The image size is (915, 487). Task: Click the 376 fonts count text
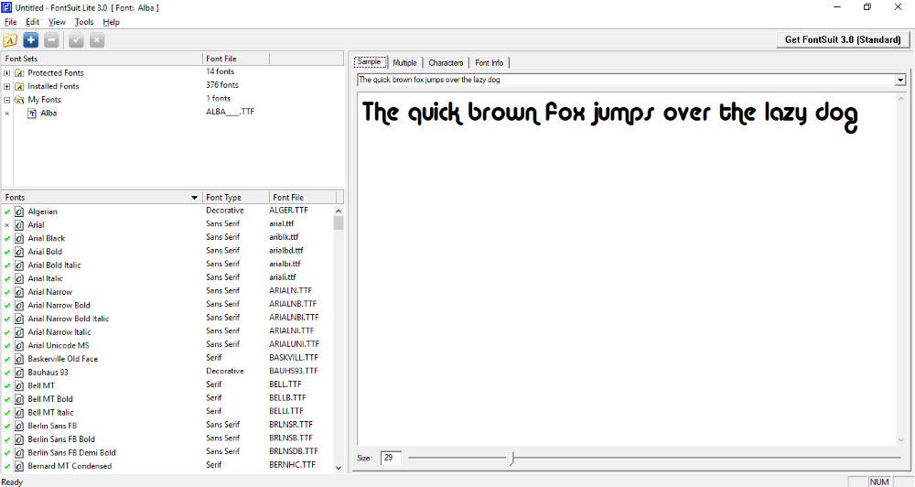[222, 85]
